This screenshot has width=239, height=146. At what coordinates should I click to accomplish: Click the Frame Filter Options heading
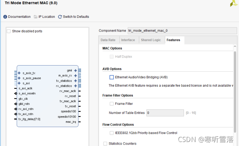click(118, 95)
